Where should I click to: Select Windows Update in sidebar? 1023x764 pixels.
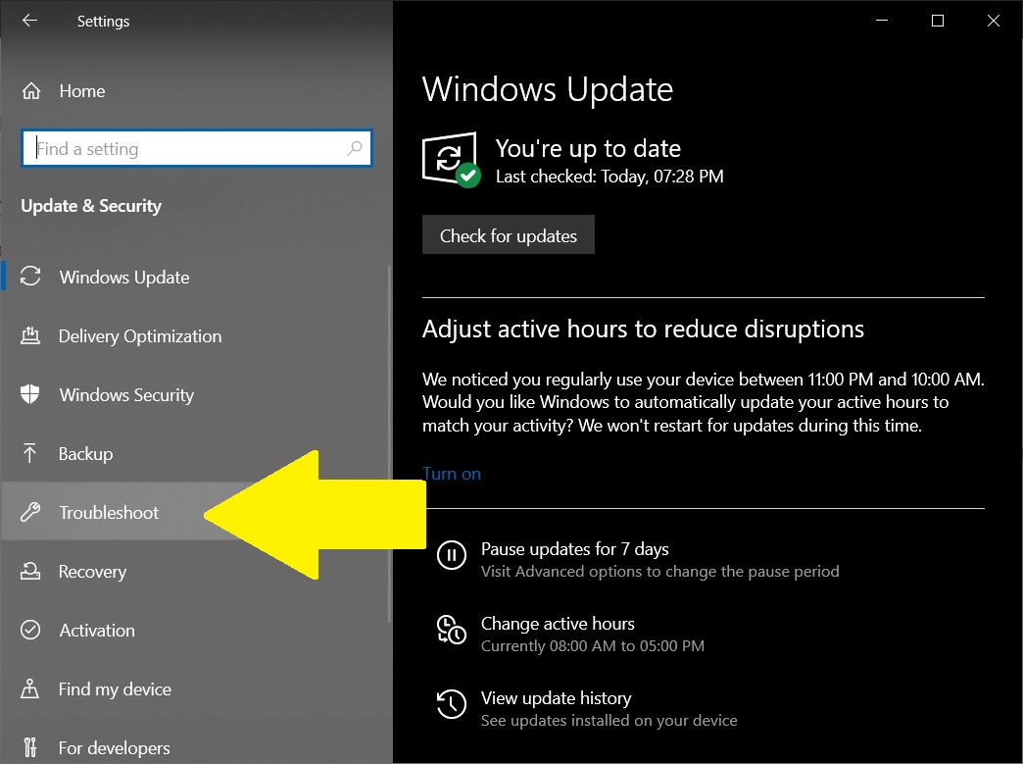coord(195,277)
